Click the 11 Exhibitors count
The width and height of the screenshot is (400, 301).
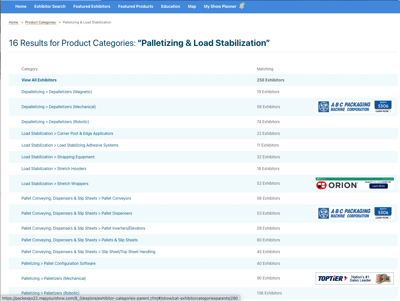point(268,145)
